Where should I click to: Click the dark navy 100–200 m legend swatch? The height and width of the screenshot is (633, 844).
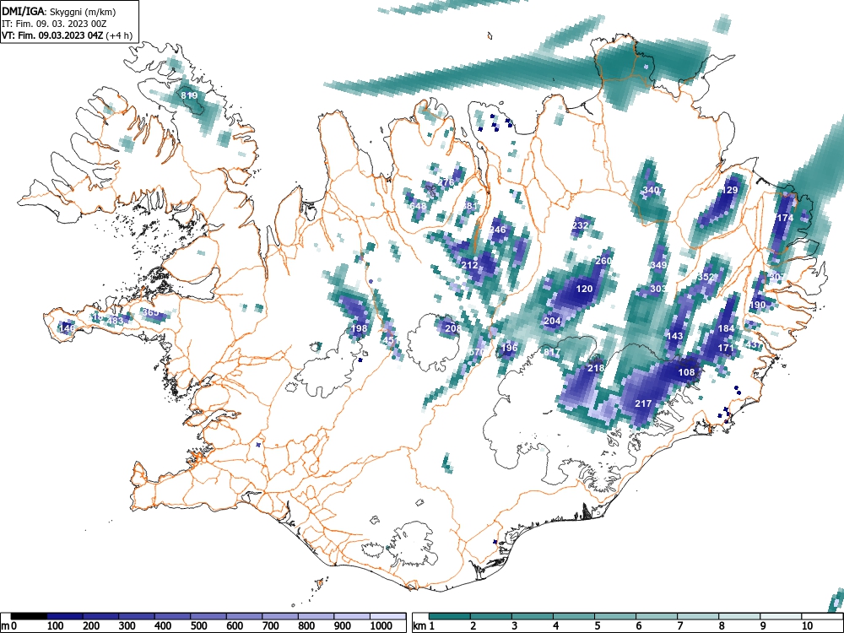point(65,616)
